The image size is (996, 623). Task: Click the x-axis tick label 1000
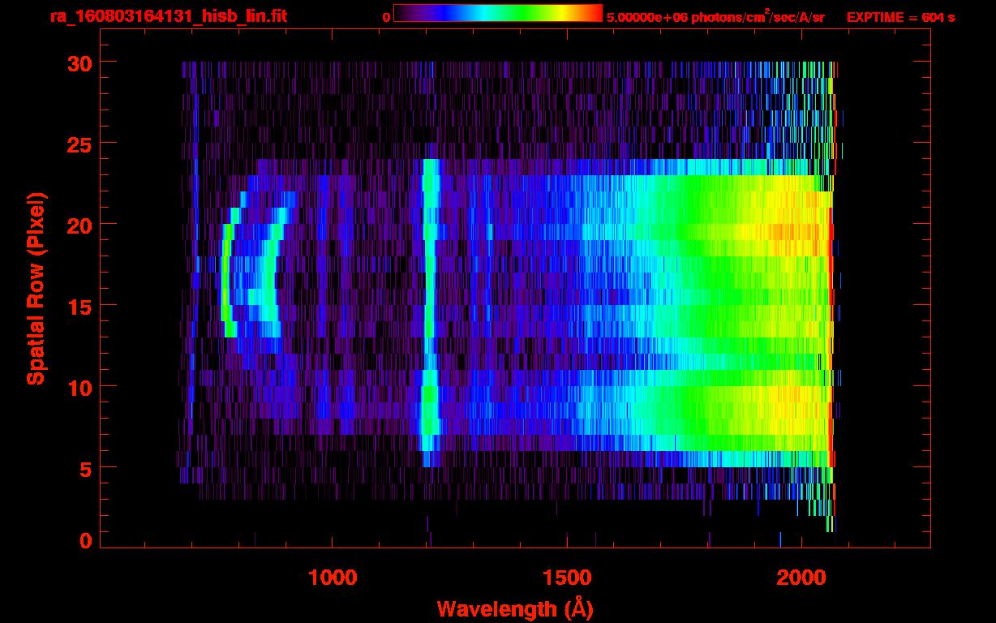point(333,577)
